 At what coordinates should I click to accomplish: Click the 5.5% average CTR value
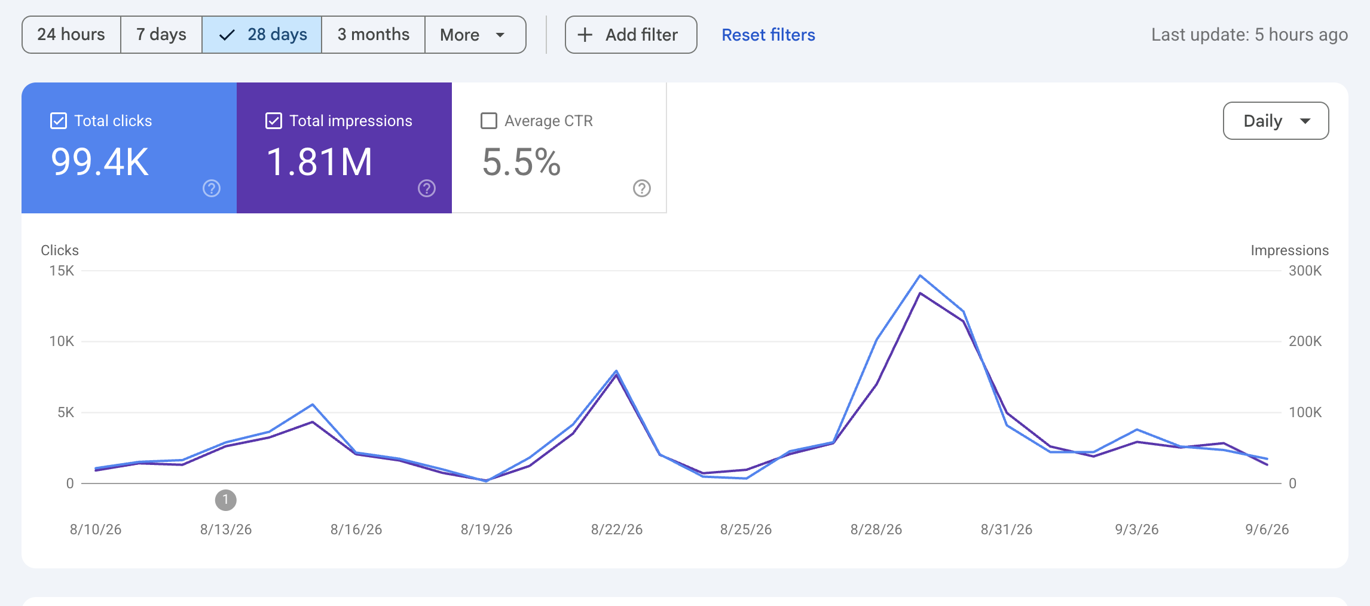pyautogui.click(x=522, y=162)
